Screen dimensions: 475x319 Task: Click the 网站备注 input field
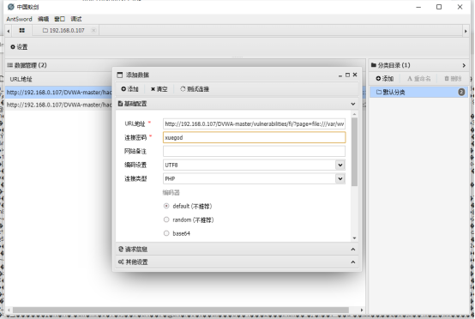pyautogui.click(x=254, y=151)
